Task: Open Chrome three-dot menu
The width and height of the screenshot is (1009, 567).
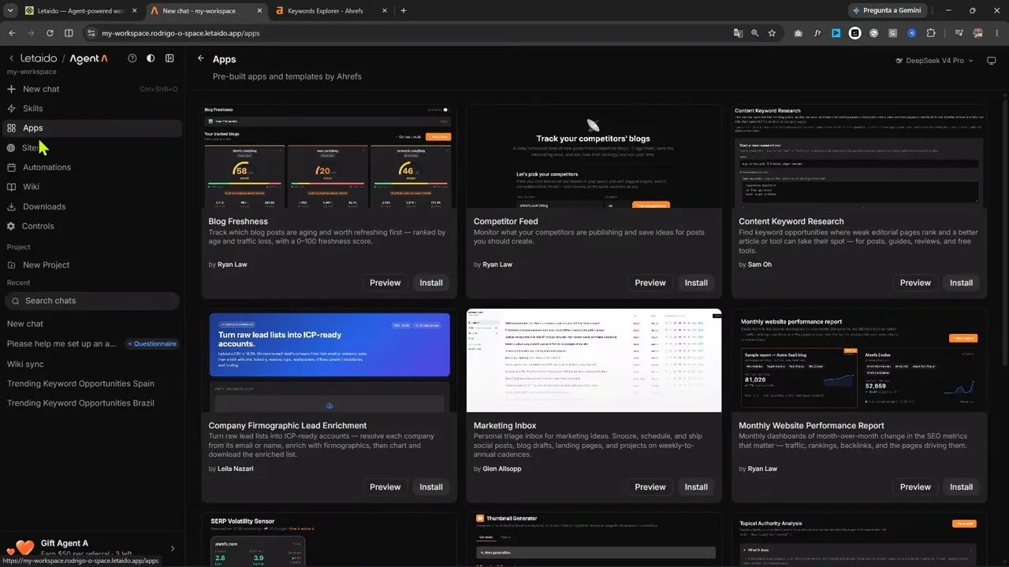Action: click(x=996, y=33)
